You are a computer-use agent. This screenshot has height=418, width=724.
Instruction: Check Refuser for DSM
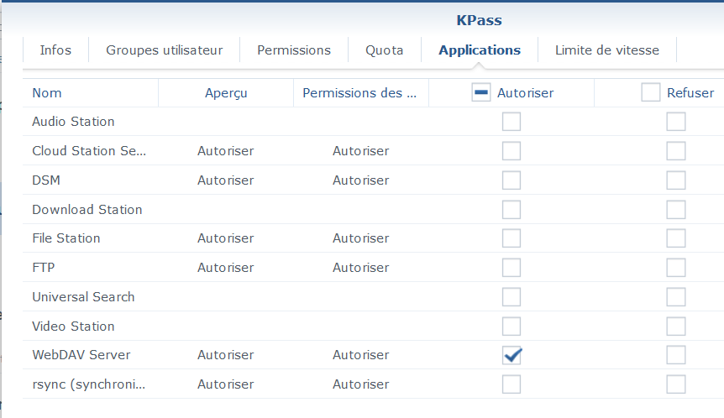[x=676, y=180]
